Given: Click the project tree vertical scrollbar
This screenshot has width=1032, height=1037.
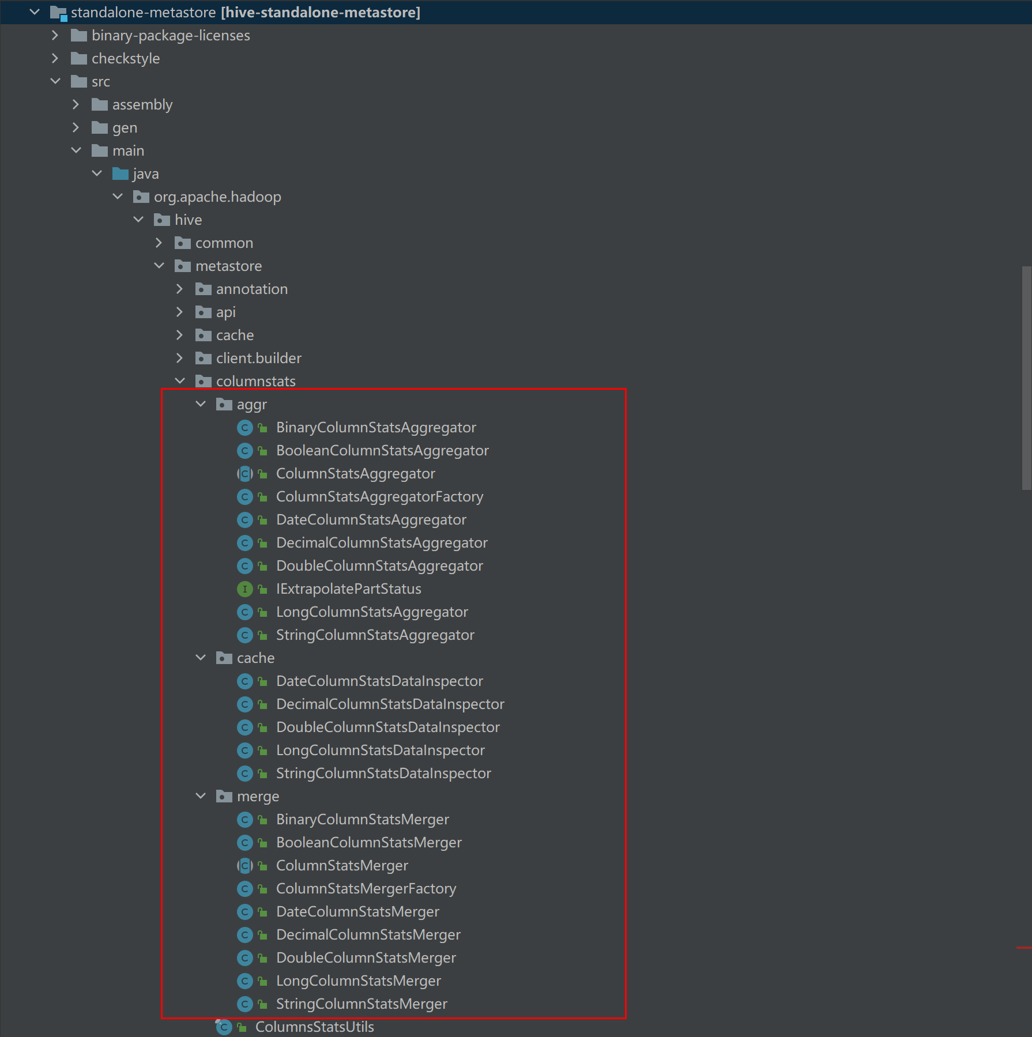Looking at the screenshot, I should pyautogui.click(x=1026, y=378).
